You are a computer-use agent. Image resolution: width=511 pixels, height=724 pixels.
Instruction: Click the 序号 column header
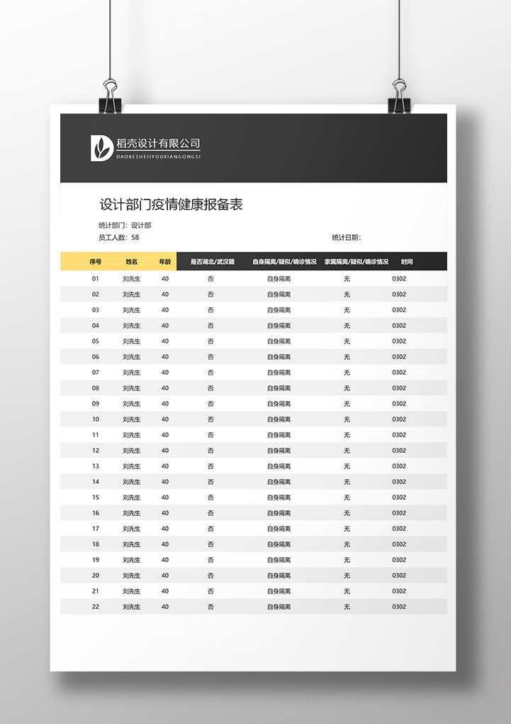coord(96,262)
